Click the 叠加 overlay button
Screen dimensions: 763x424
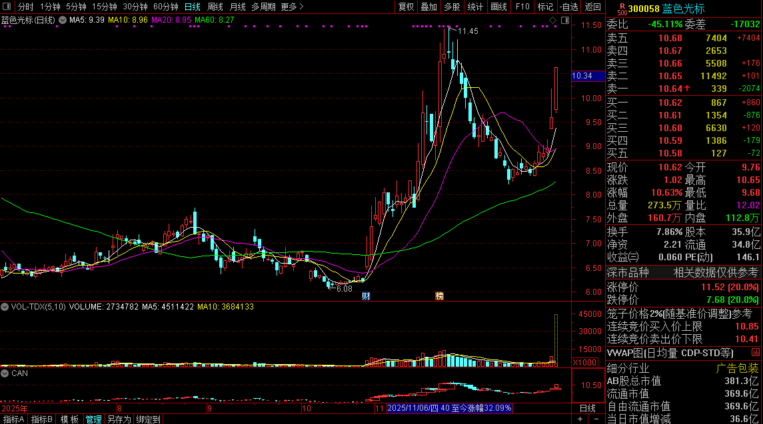click(428, 7)
